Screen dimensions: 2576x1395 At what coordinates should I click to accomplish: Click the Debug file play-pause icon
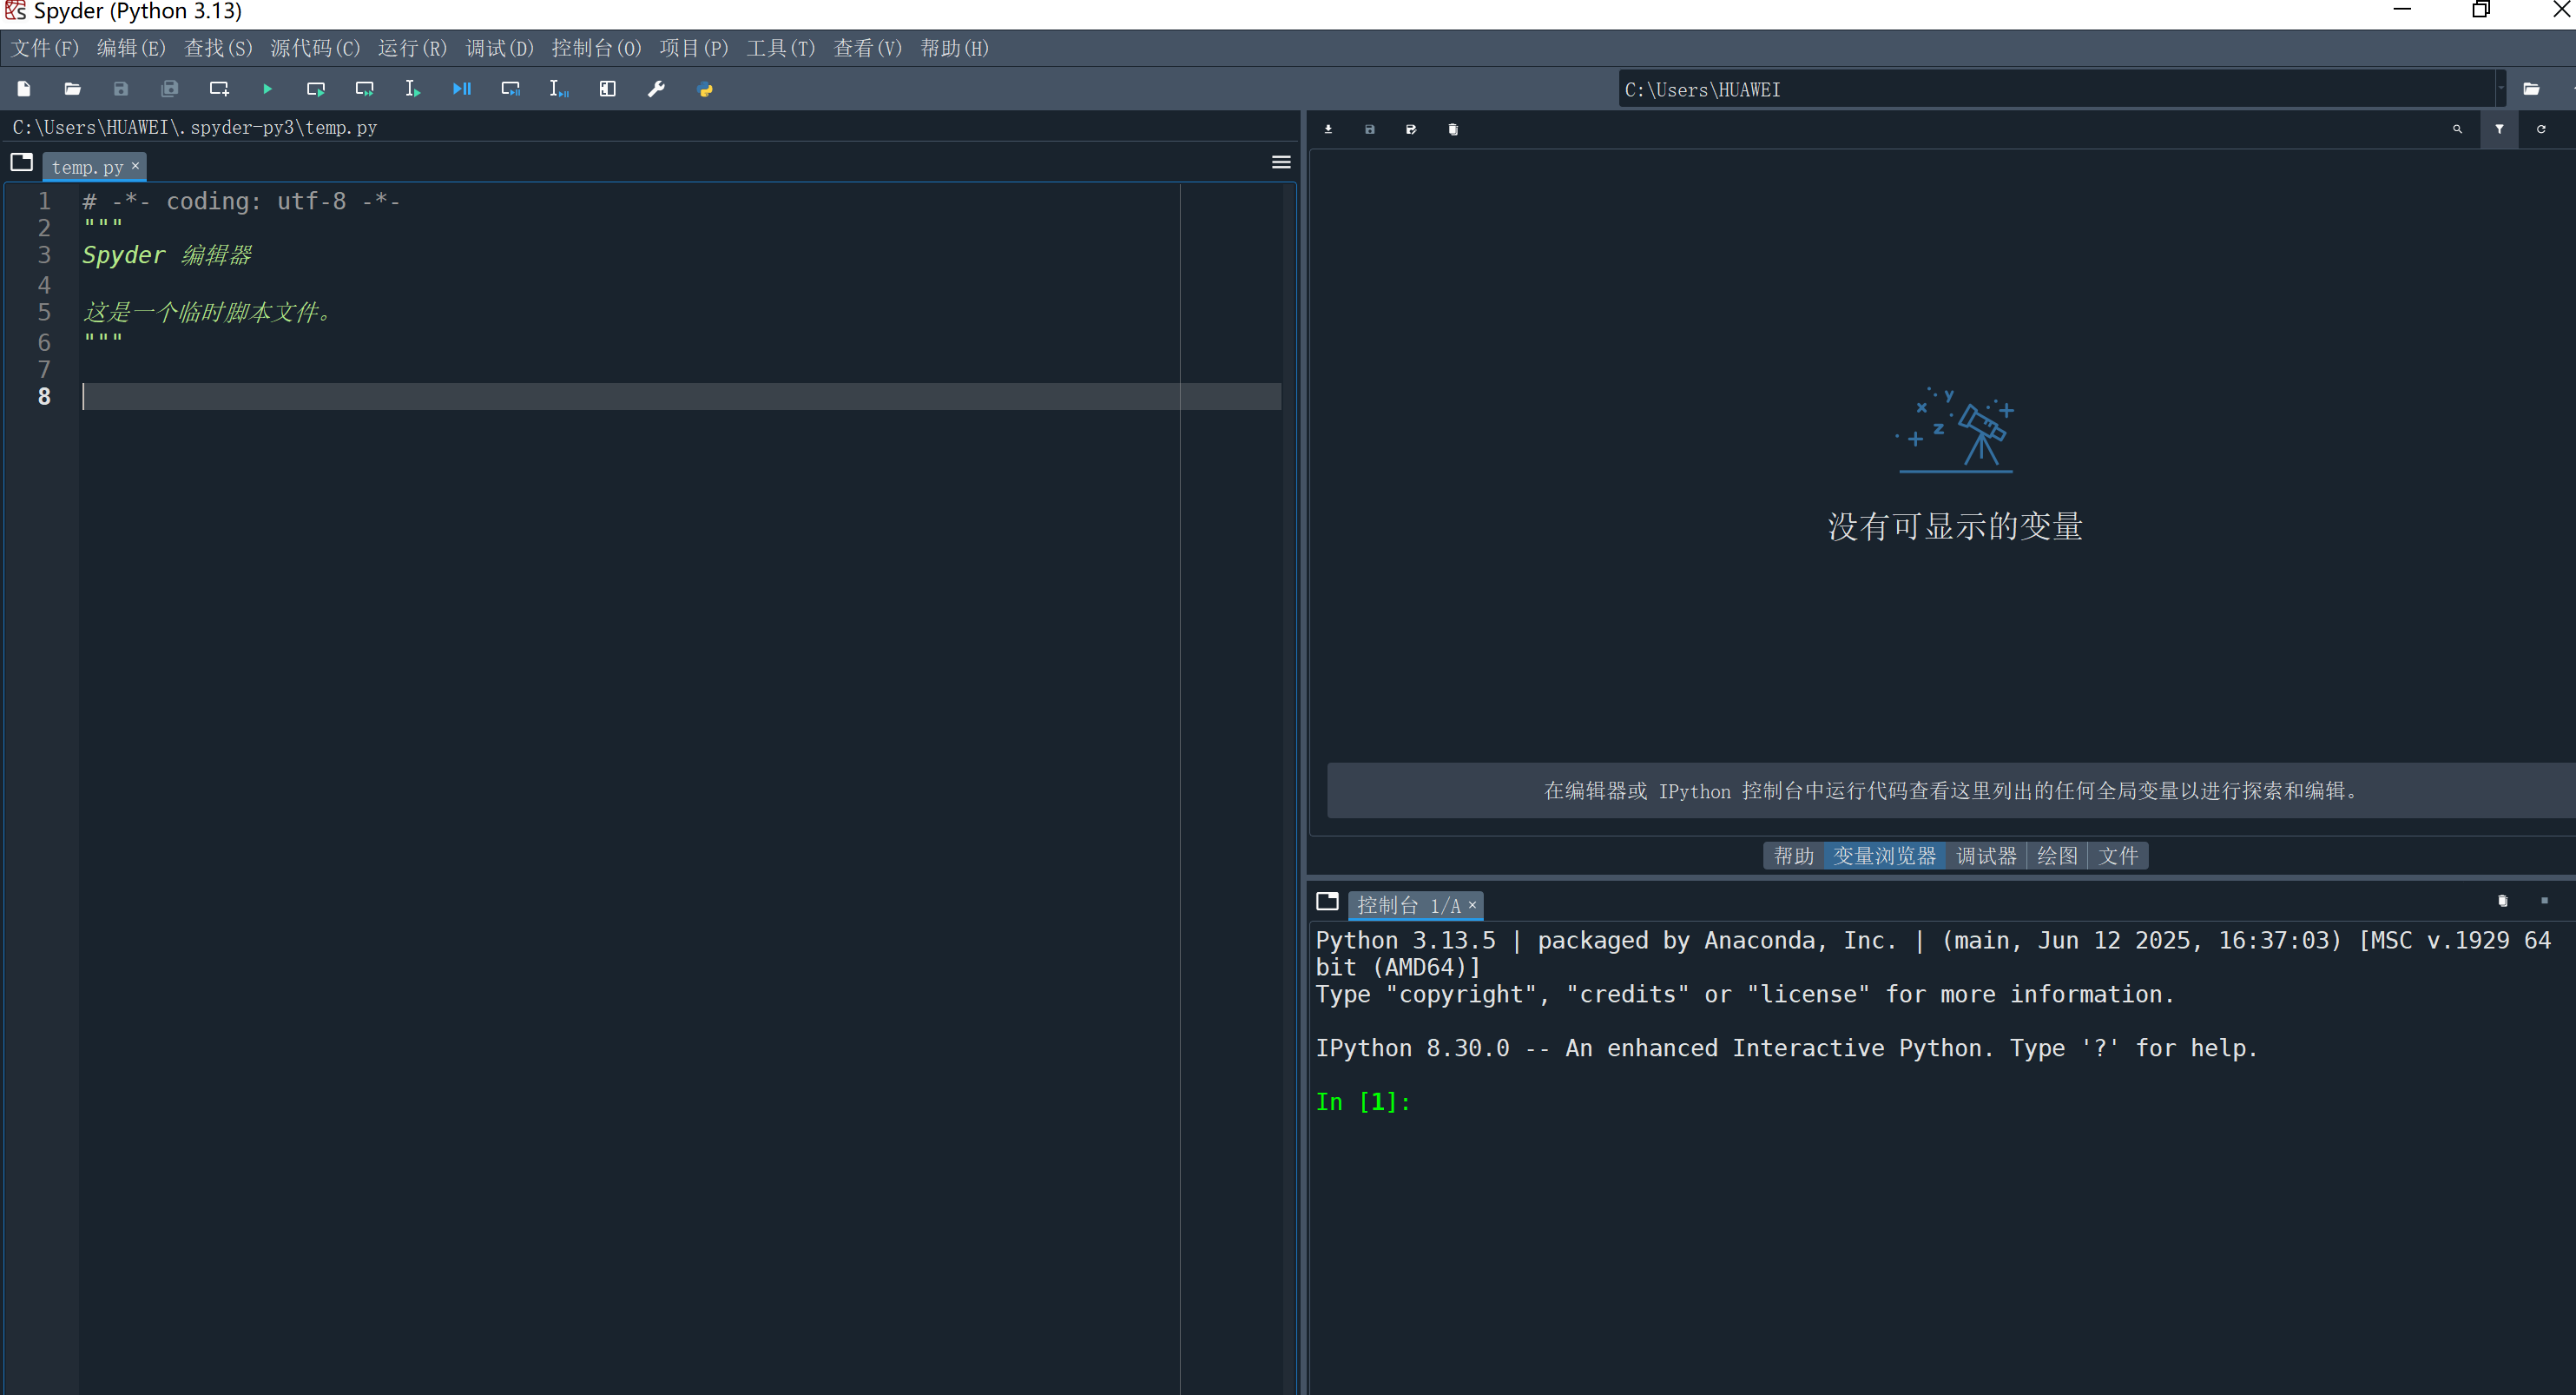click(461, 89)
